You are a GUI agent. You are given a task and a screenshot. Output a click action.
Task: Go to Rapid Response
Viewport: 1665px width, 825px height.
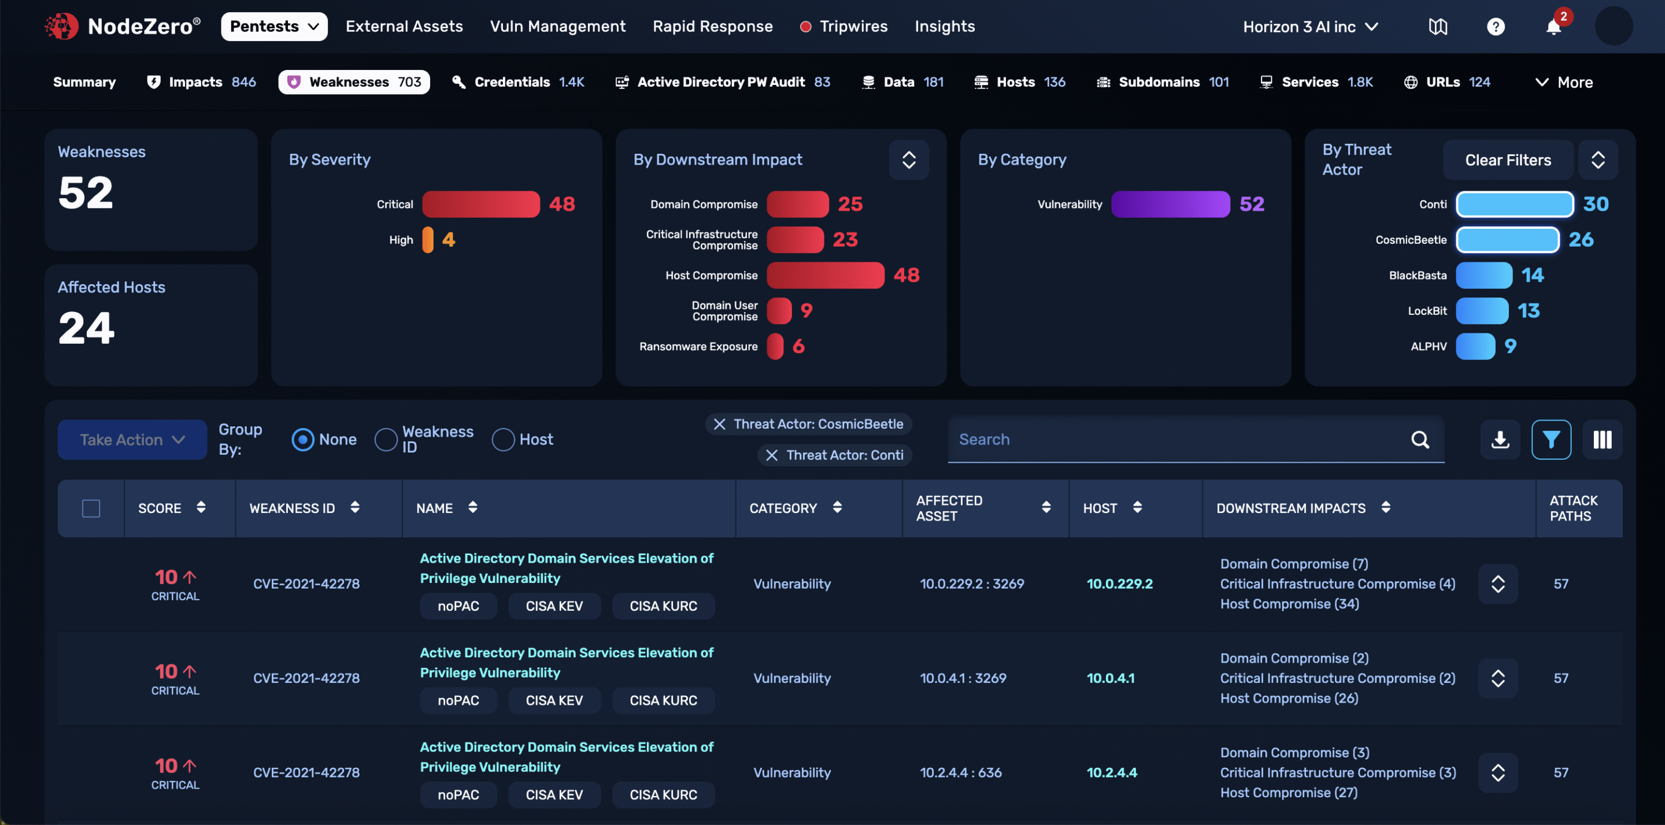pos(712,27)
